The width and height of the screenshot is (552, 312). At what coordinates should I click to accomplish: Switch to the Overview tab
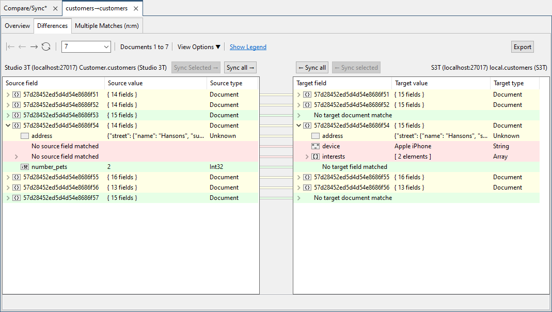18,26
